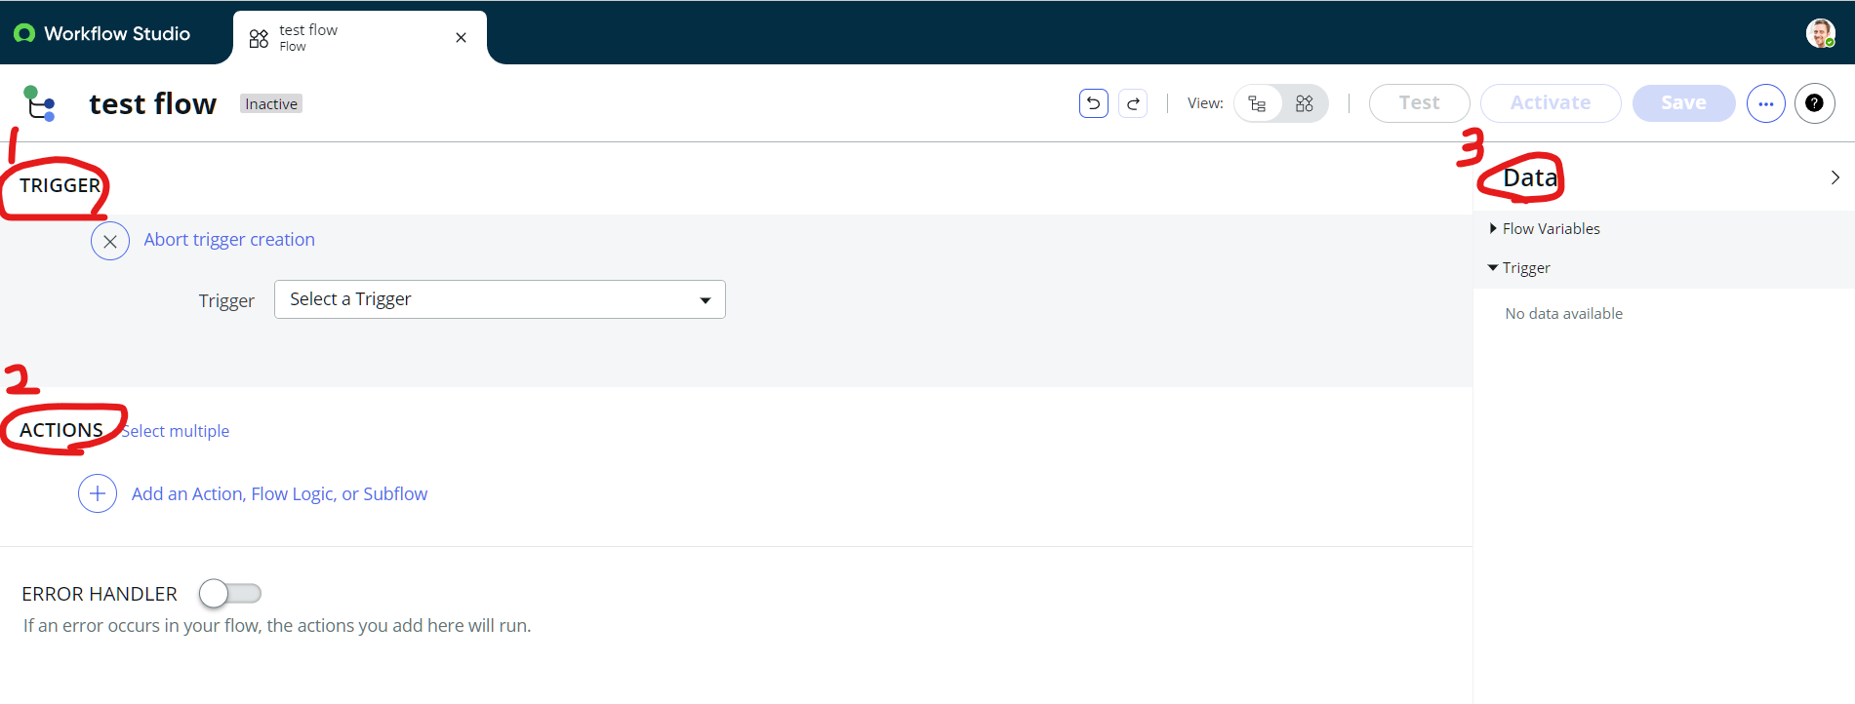Close the test flow tab
1855x704 pixels.
461,38
